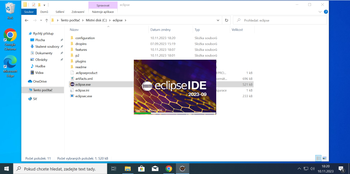Open Chrome from the taskbar
The width and height of the screenshot is (350, 174).
coord(169,169)
